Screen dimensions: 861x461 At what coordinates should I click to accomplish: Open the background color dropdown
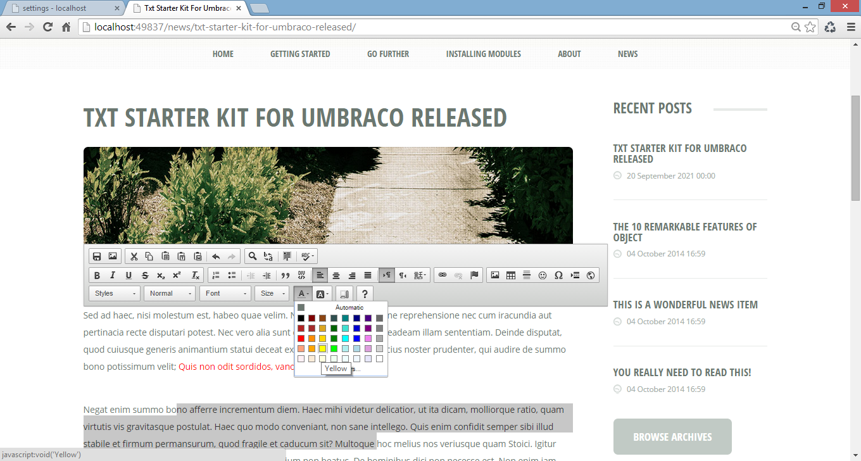pos(323,294)
